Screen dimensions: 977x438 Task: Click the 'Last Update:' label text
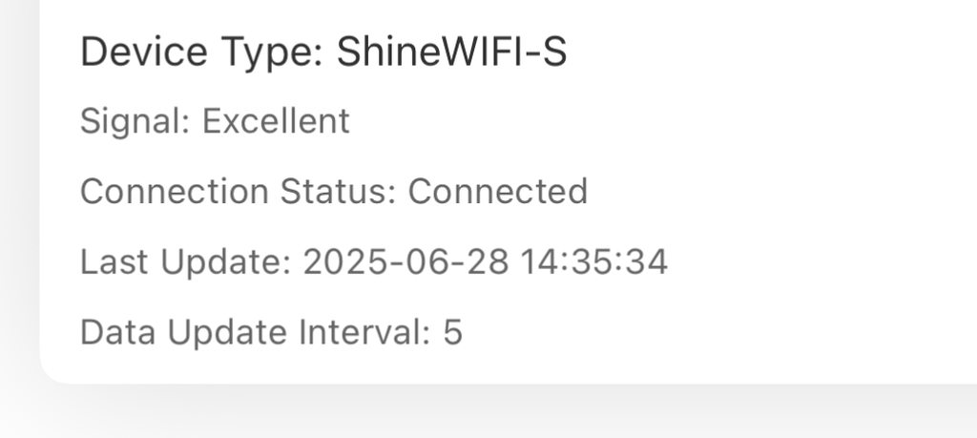(185, 261)
